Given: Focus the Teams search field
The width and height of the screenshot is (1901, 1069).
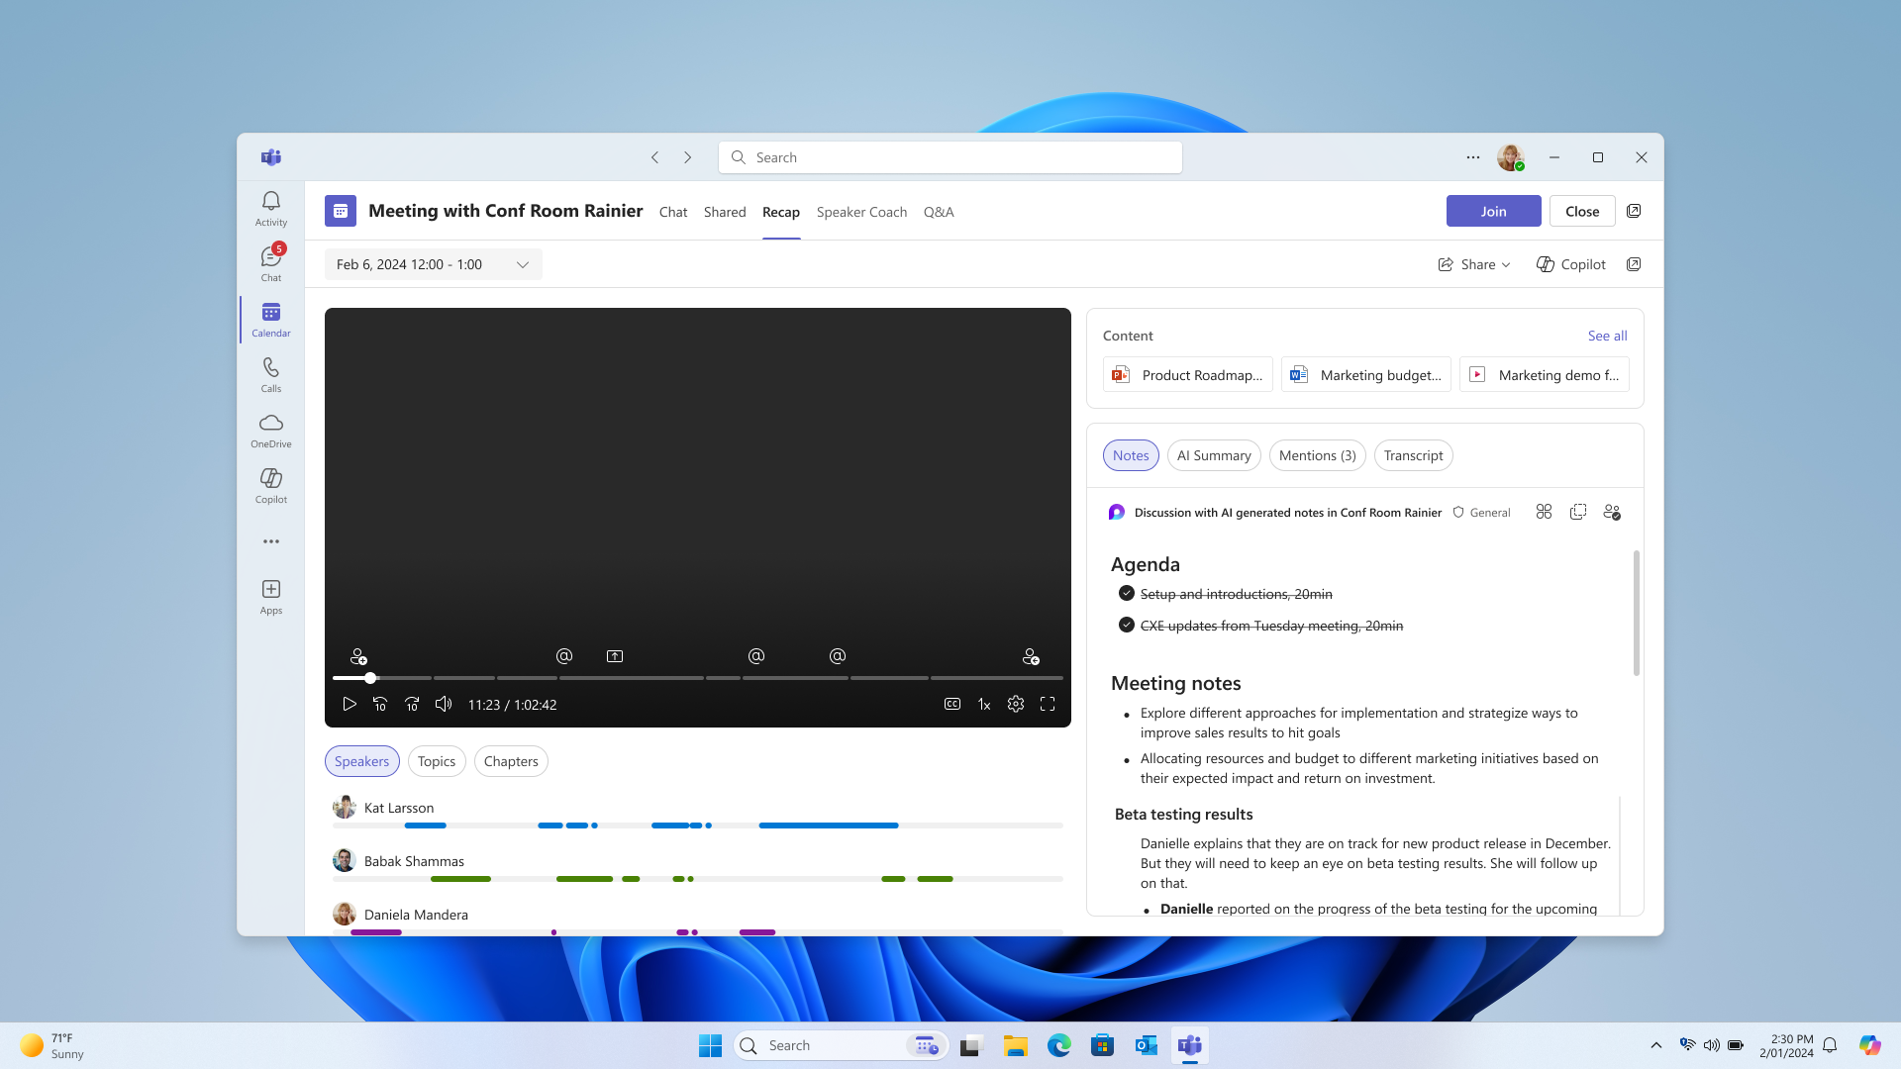Looking at the screenshot, I should 950,157.
